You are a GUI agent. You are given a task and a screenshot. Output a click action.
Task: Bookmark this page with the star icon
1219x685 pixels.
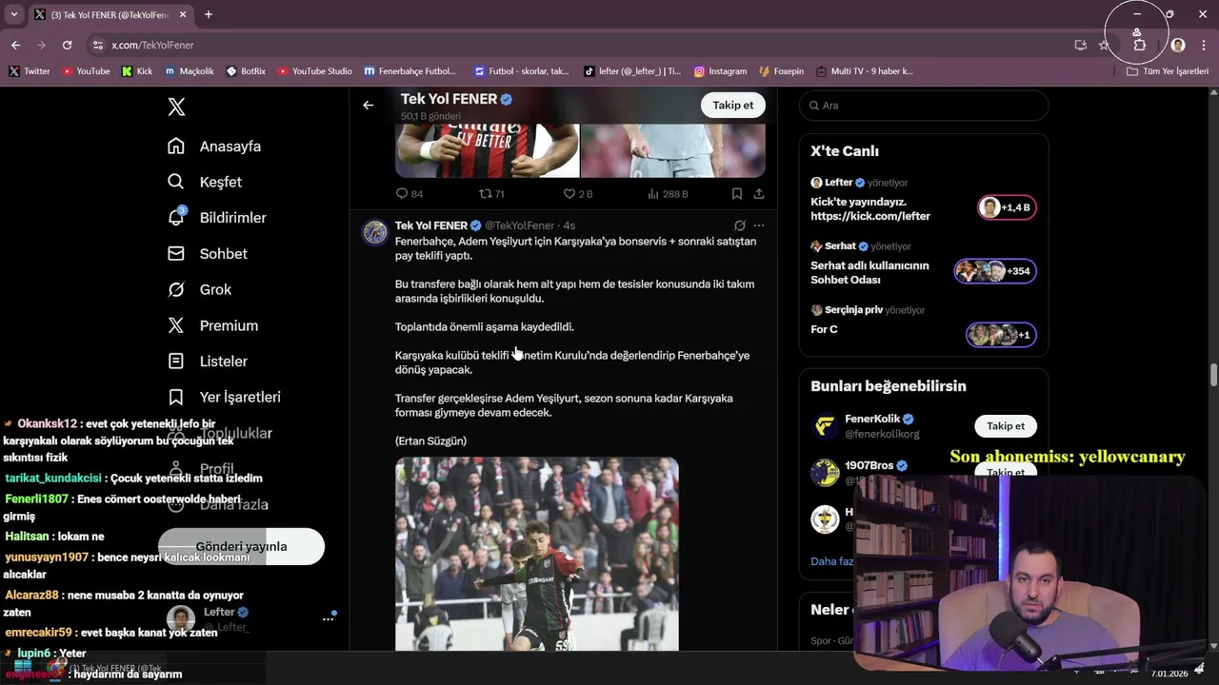(x=1104, y=45)
